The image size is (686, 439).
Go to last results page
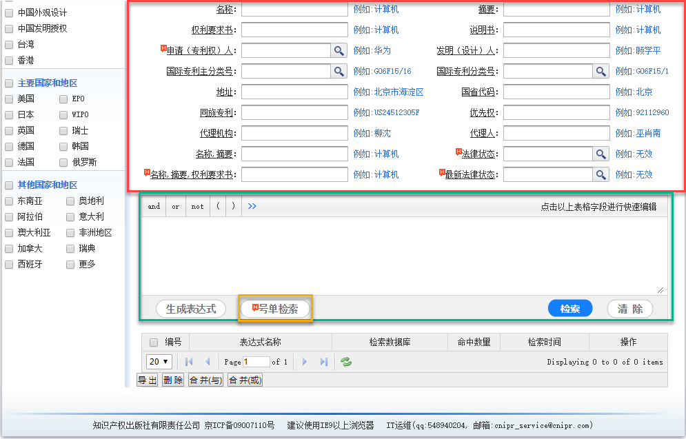[x=324, y=362]
